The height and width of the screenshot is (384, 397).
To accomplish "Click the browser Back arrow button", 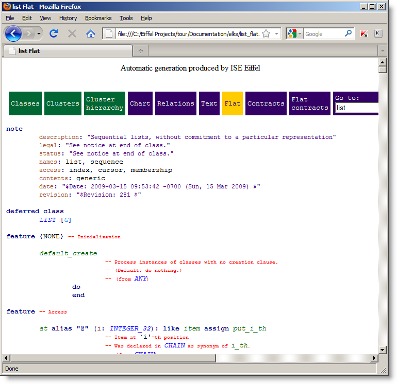I will [13, 34].
